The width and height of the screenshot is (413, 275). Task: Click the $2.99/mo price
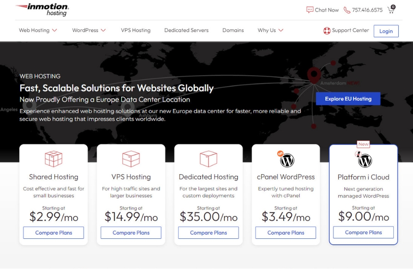54,217
